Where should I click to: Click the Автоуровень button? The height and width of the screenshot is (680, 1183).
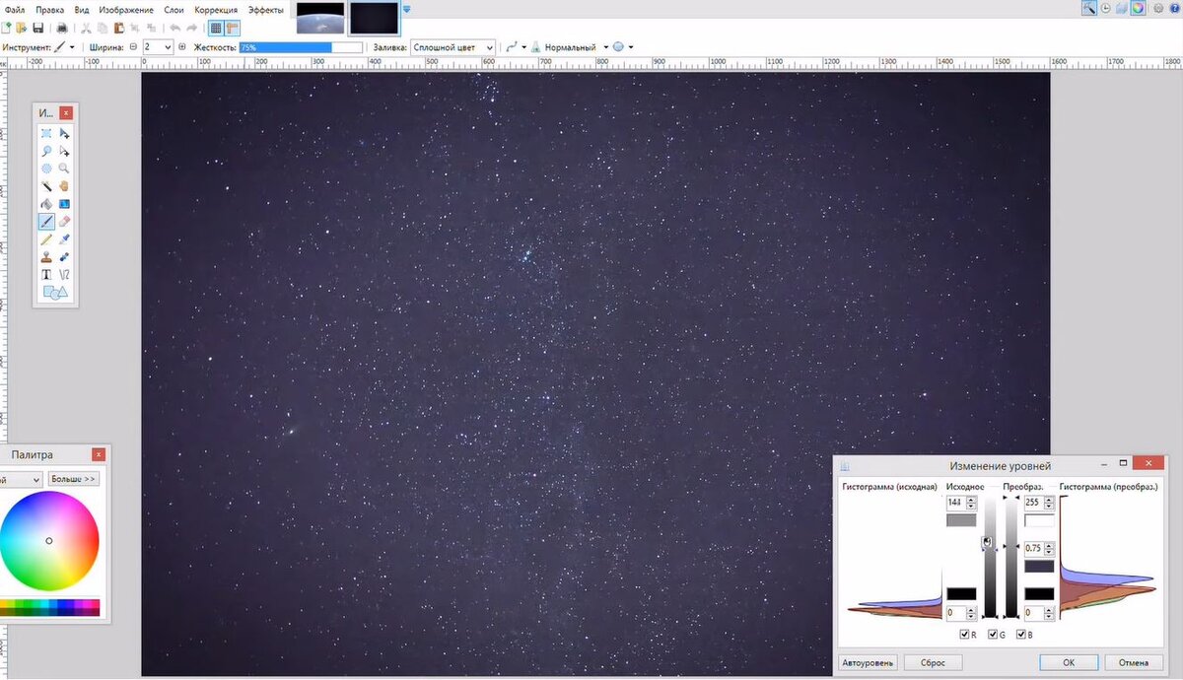pyautogui.click(x=868, y=662)
